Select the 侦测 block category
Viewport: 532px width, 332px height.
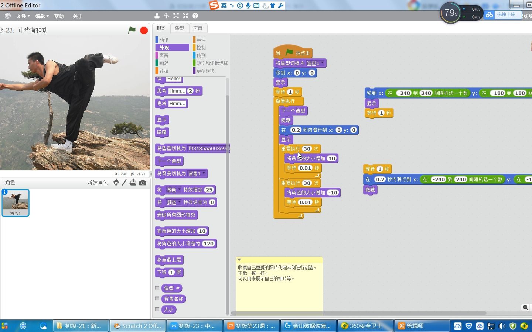[210, 55]
